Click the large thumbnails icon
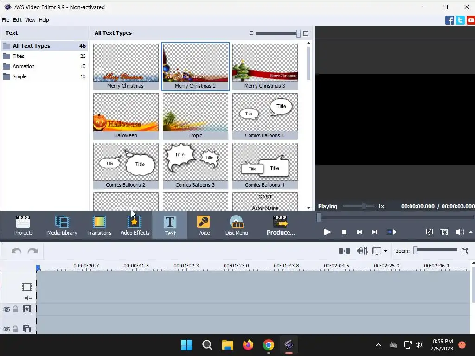 tap(306, 33)
